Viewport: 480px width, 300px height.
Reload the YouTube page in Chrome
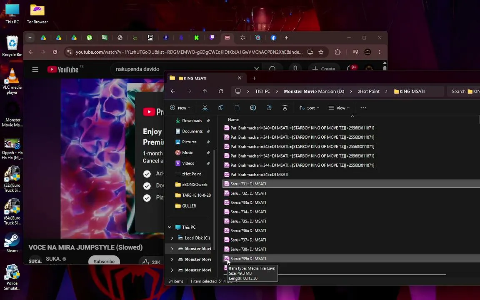click(x=55, y=52)
